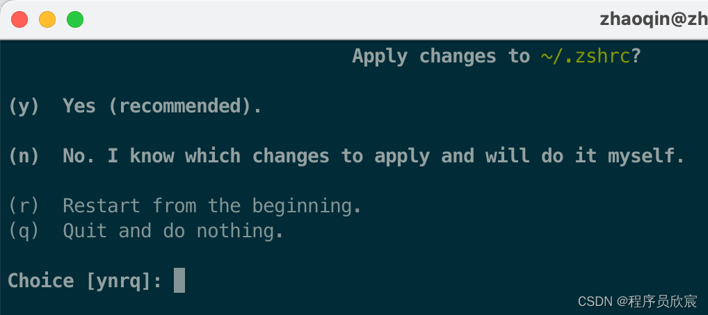Click the ~/.zshrc path in the heading
The width and height of the screenshot is (708, 315).
tap(585, 56)
